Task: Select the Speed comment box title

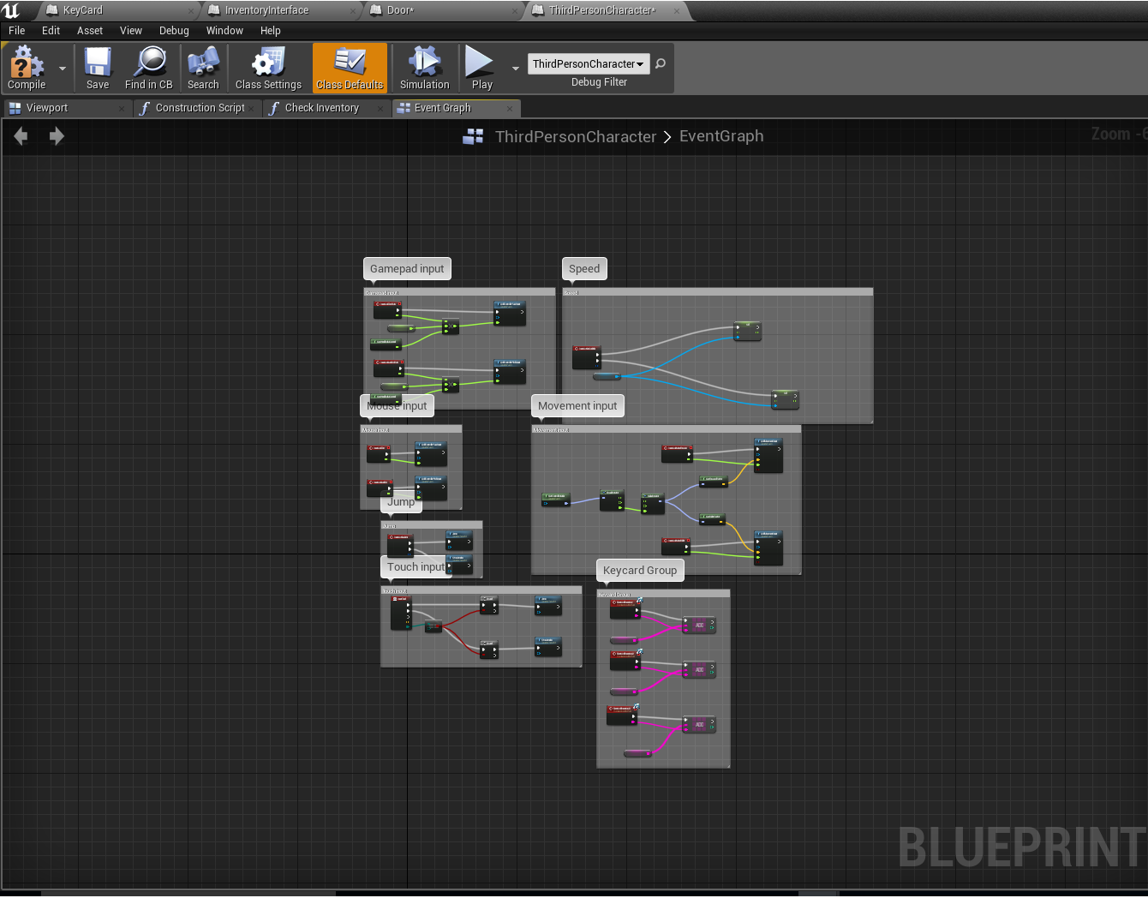Action: pyautogui.click(x=584, y=268)
